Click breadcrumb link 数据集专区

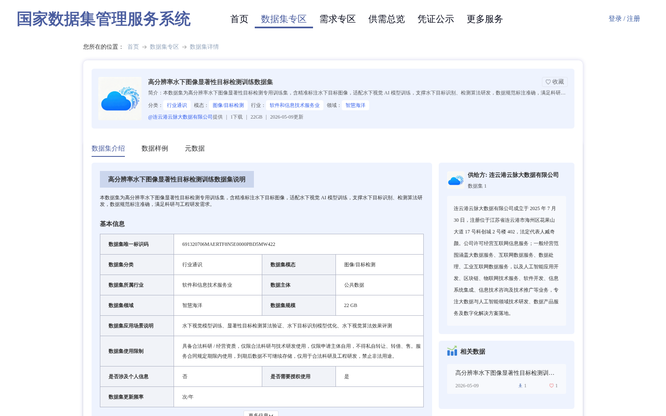pyautogui.click(x=164, y=47)
